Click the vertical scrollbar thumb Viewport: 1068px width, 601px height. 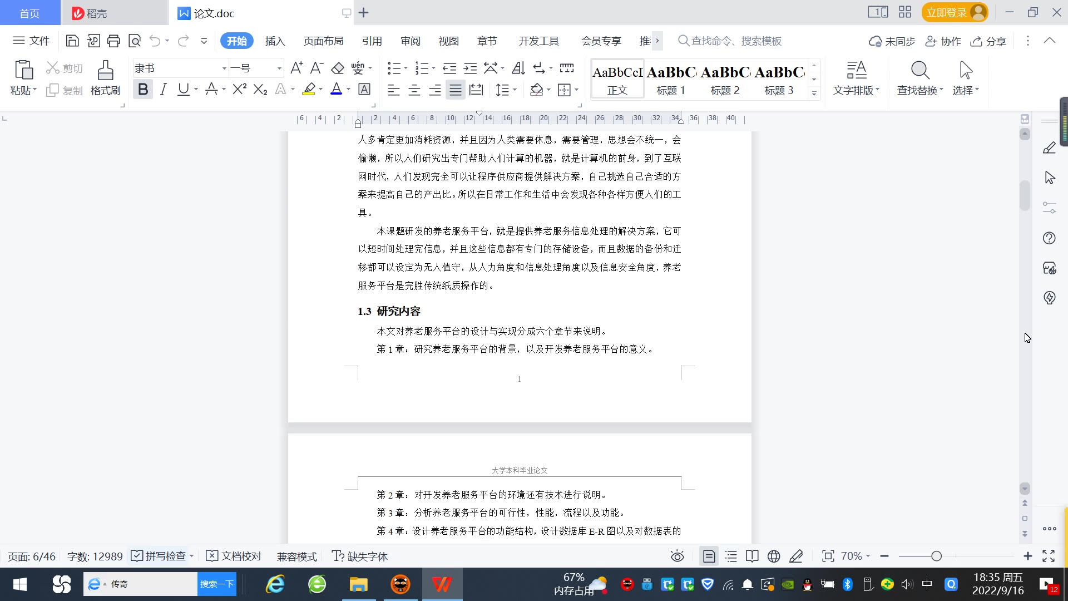coord(1025,196)
